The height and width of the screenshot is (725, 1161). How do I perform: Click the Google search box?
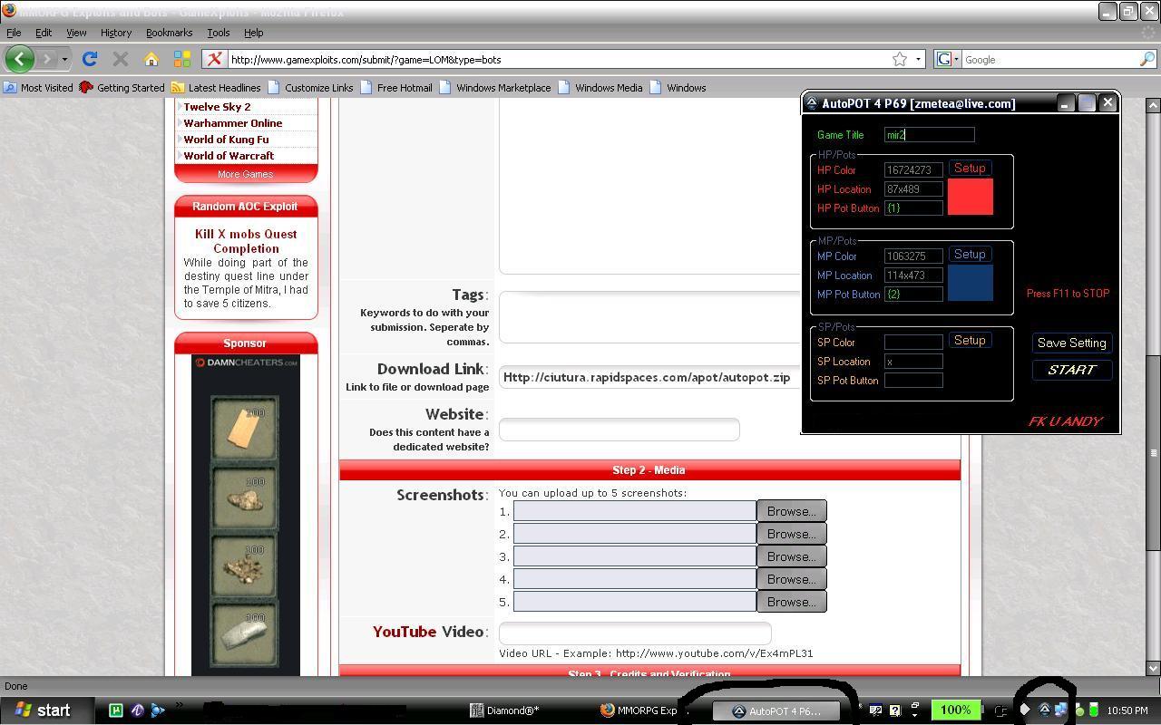point(1049,59)
